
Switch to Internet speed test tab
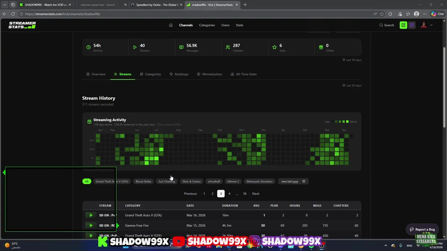click(x=101, y=5)
